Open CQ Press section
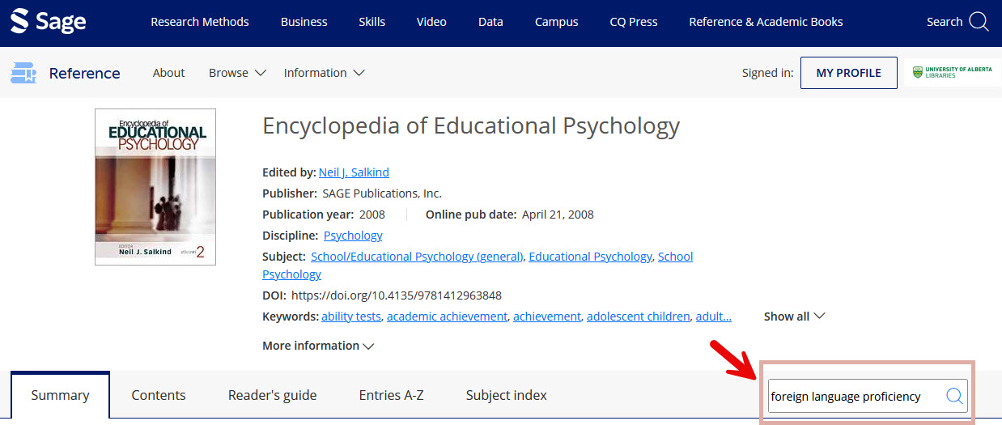Viewport: 1002px width, 425px height. (x=634, y=22)
